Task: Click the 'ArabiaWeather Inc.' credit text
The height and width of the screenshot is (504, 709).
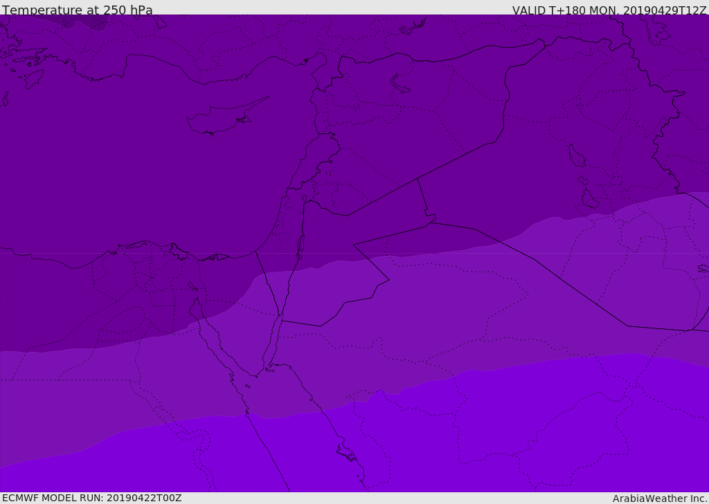Action: pos(659,498)
